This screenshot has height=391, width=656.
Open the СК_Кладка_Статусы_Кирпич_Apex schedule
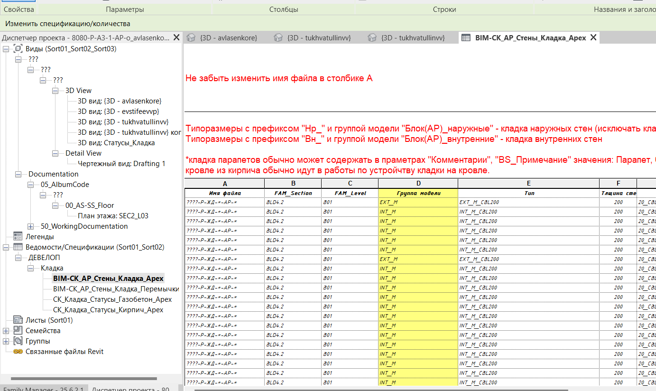click(x=108, y=310)
